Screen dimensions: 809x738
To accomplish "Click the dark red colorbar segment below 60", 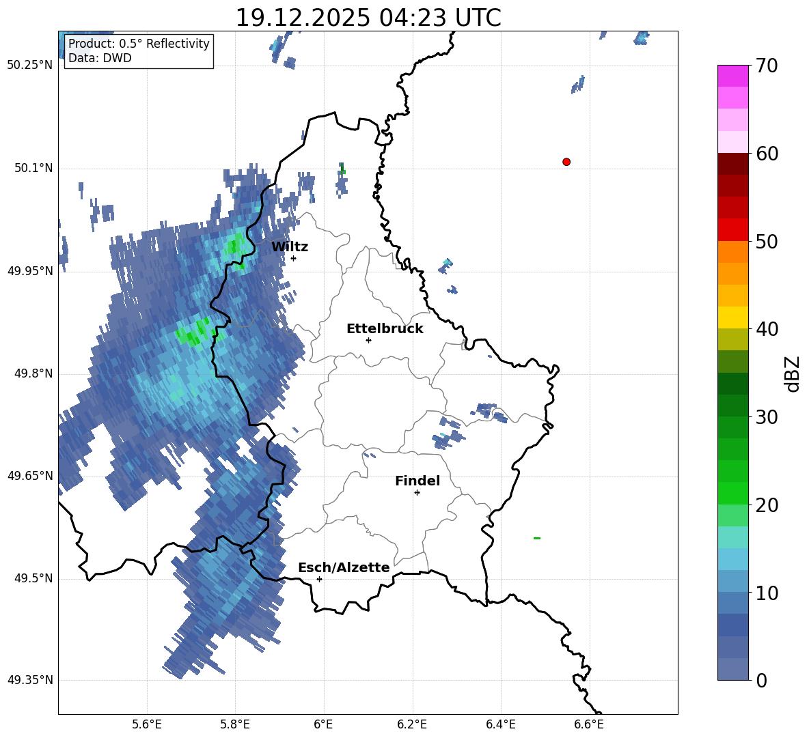I will tap(733, 164).
